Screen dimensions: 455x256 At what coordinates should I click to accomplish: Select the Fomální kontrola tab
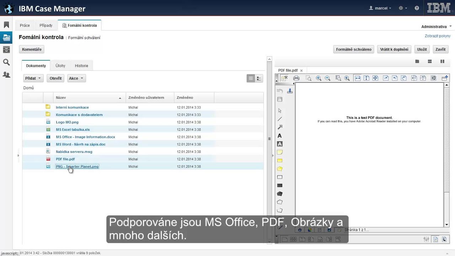79,25
